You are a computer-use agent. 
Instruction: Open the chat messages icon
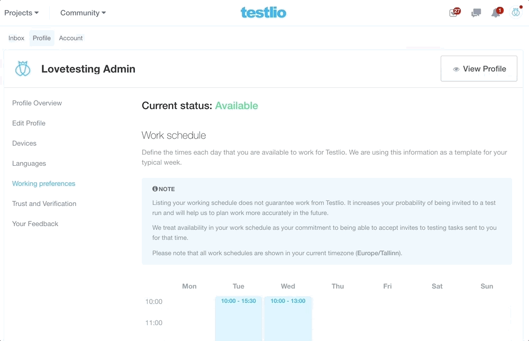click(476, 13)
